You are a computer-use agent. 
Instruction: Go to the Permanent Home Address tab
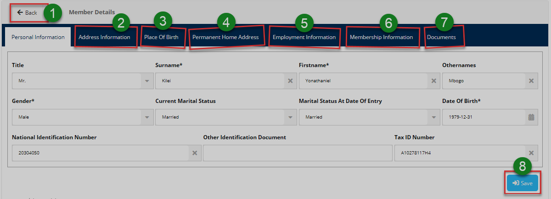(225, 37)
